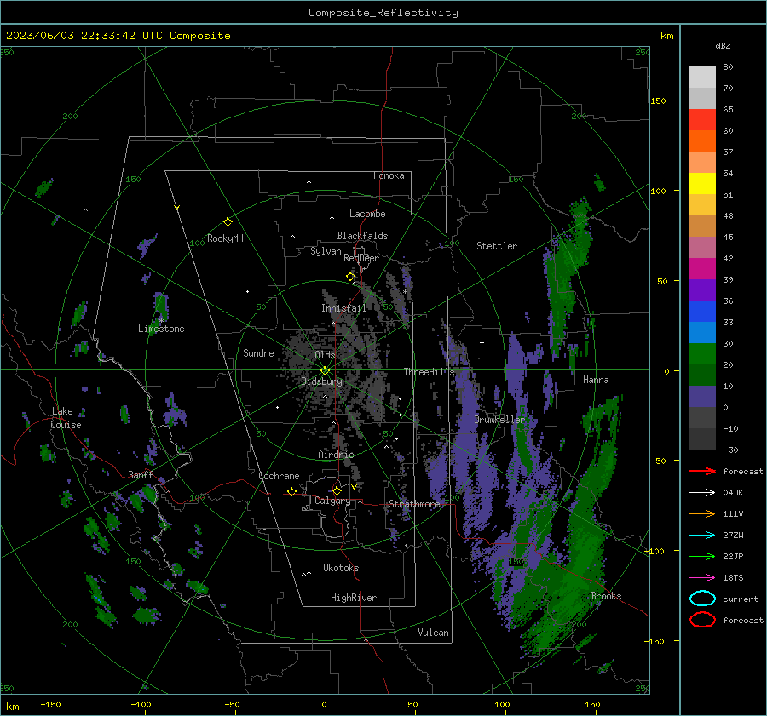
Task: Click the 80 value atop dBZ scale
Action: coord(728,67)
